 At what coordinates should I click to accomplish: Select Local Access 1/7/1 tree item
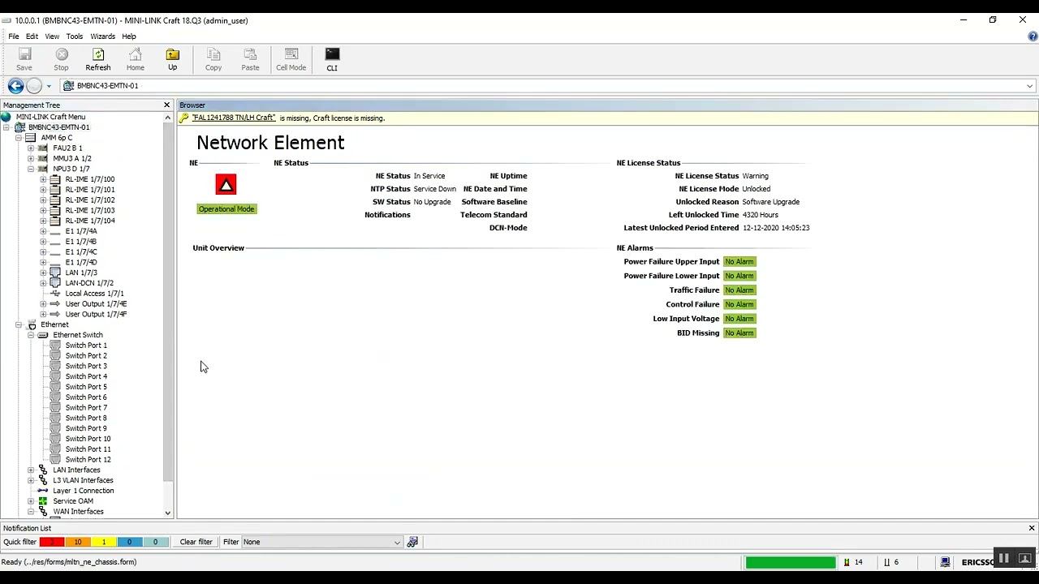(x=94, y=294)
